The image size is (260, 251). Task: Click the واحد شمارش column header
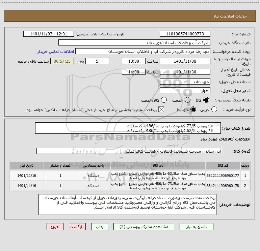(93, 165)
